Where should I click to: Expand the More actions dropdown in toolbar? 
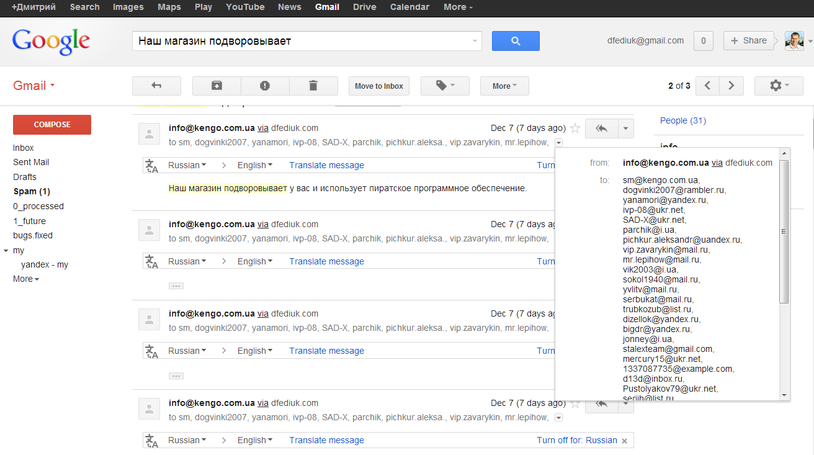[x=504, y=86]
